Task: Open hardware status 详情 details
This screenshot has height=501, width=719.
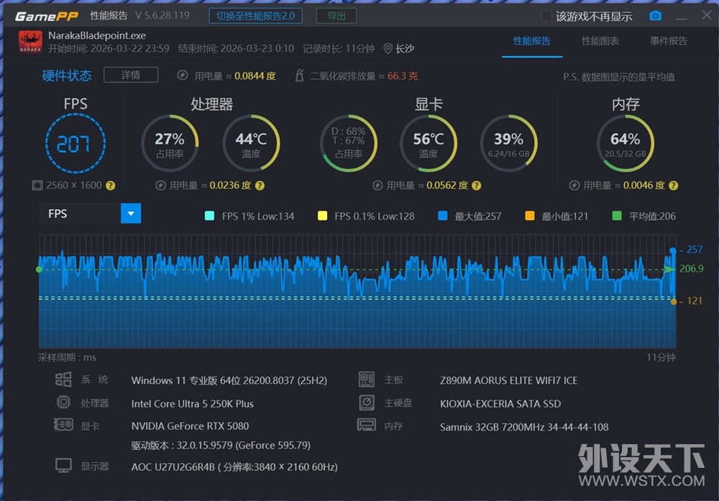Action: (x=130, y=75)
